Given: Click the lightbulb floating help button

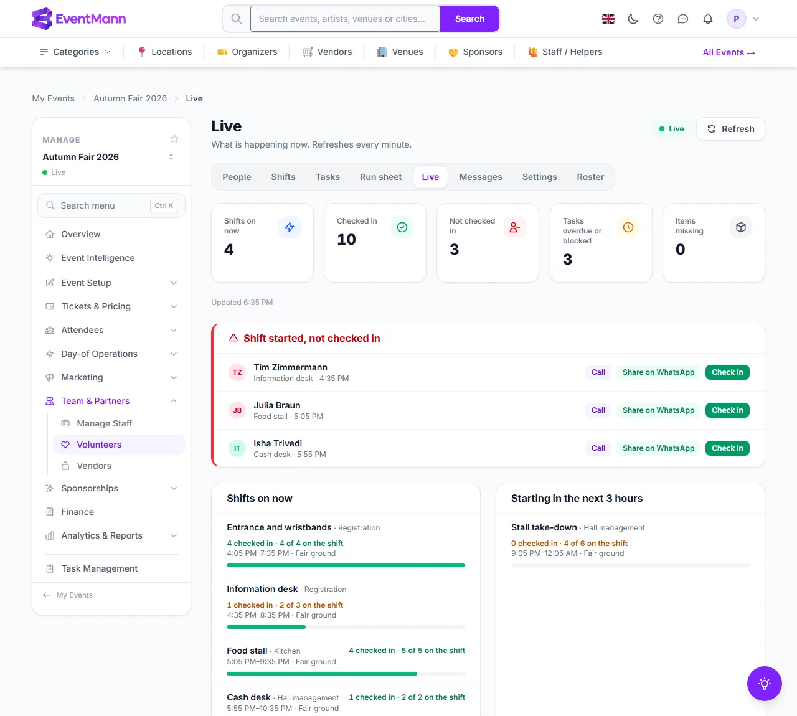Looking at the screenshot, I should coord(765,684).
